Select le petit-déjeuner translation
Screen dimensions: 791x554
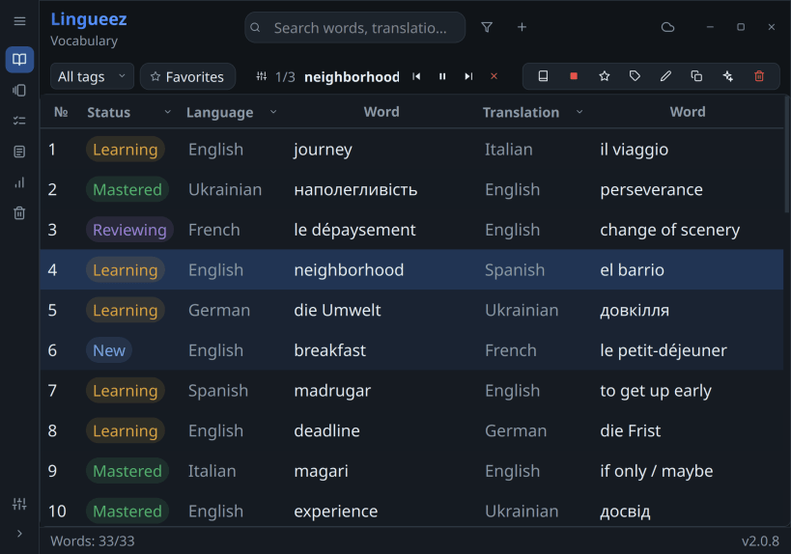point(664,350)
